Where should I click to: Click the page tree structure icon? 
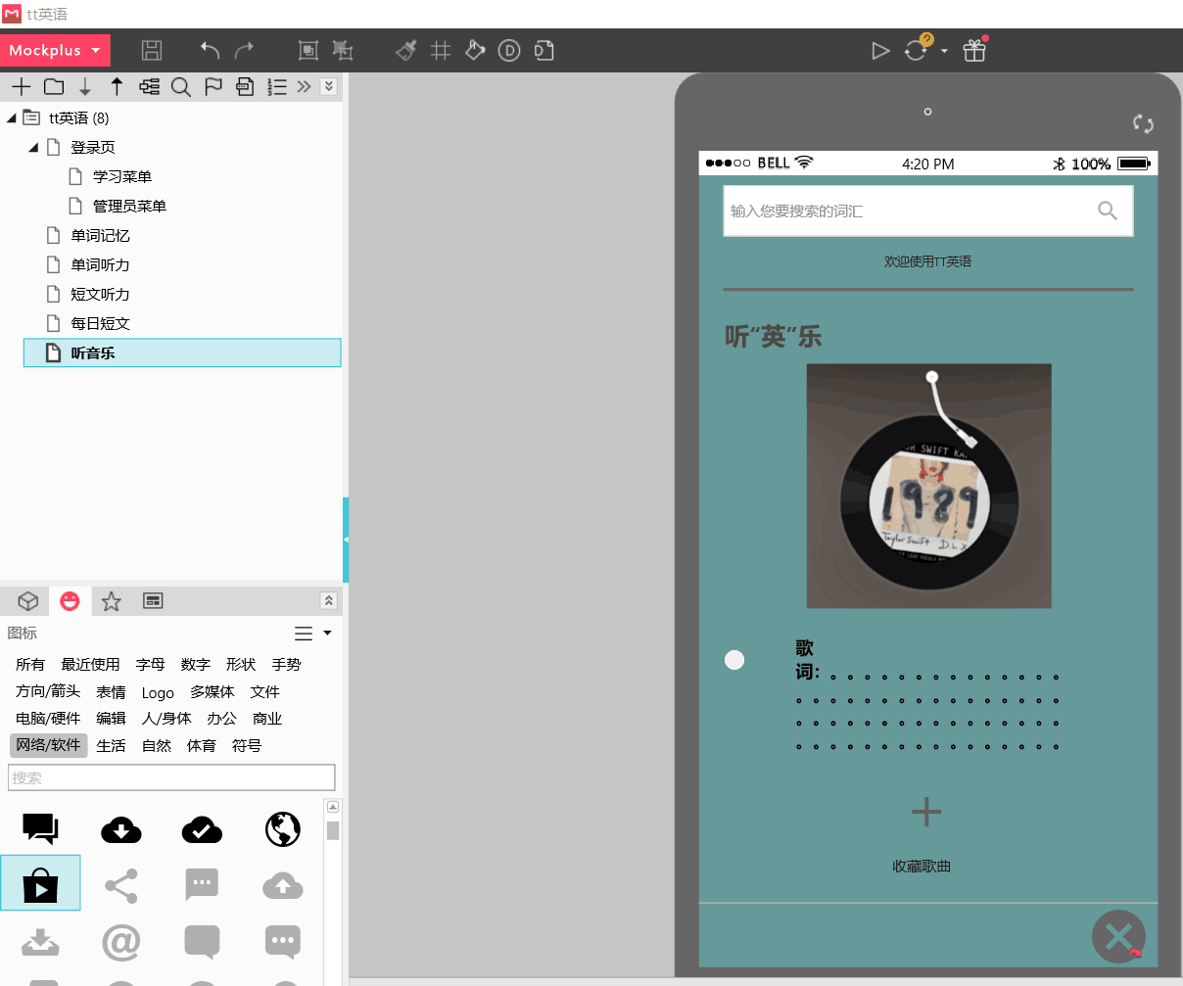click(149, 86)
